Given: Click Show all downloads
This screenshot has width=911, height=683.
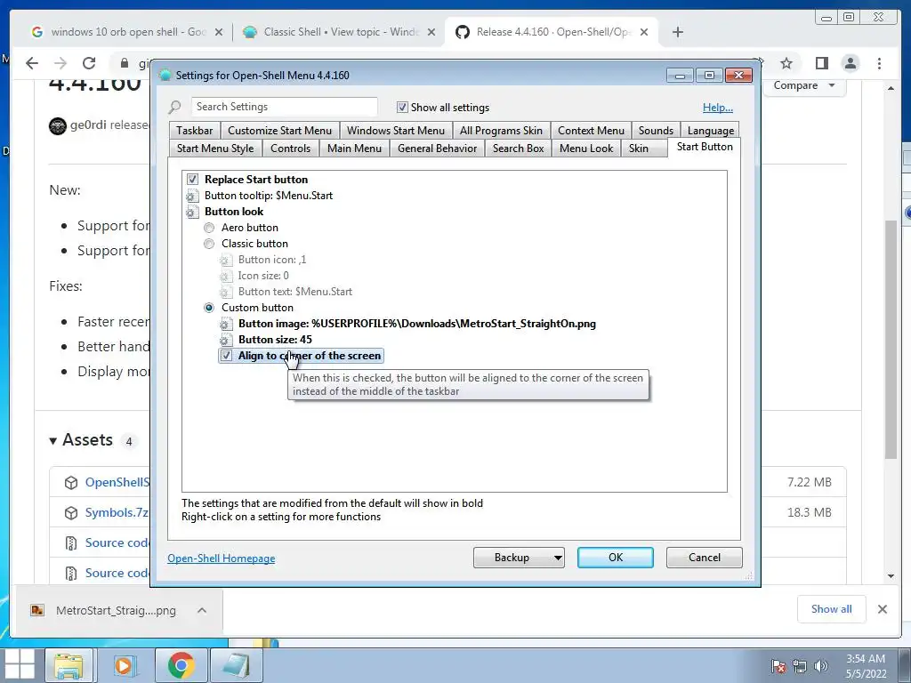Looking at the screenshot, I should click(832, 609).
